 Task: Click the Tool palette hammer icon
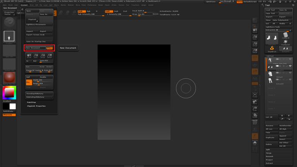point(263,5)
